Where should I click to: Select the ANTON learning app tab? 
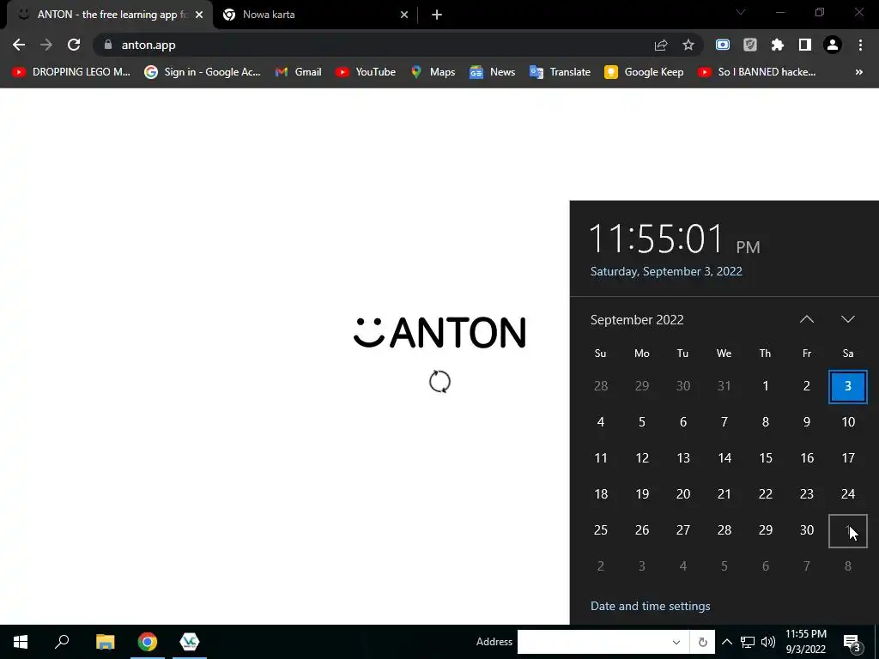tap(109, 15)
